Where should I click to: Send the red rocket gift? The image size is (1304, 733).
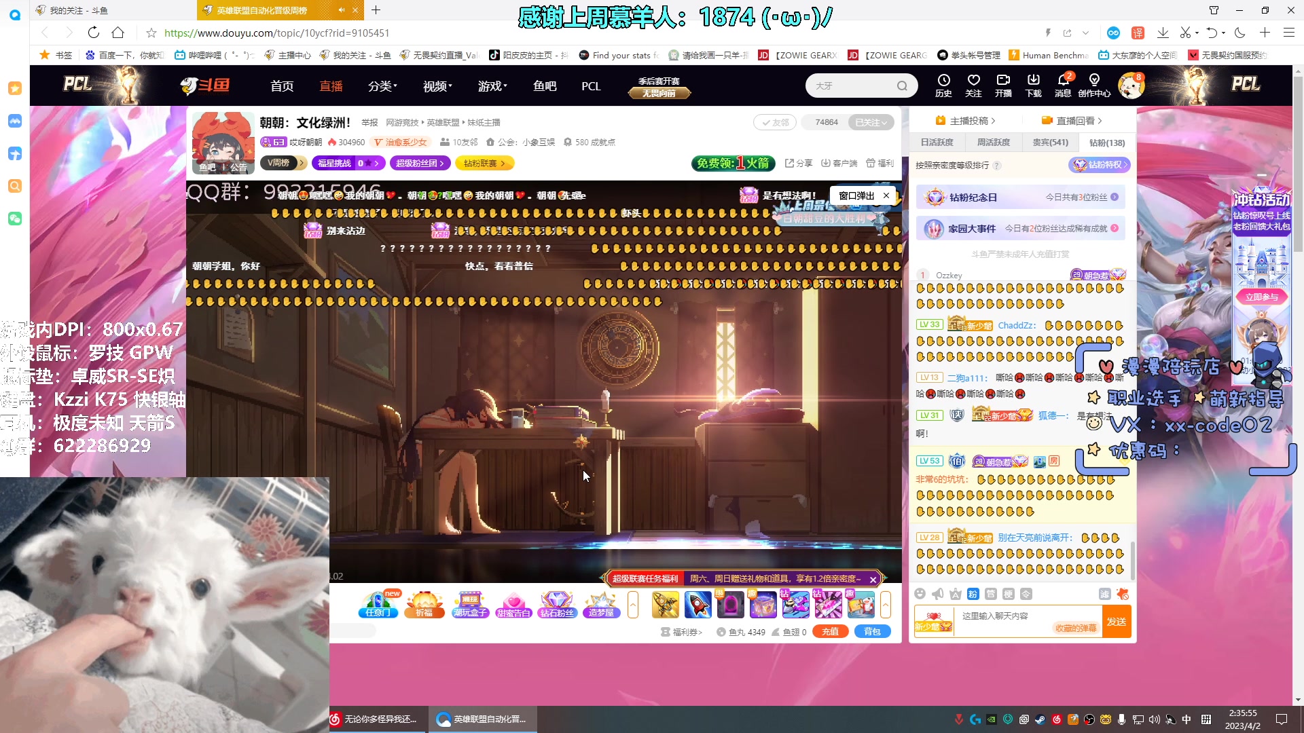pos(698,604)
